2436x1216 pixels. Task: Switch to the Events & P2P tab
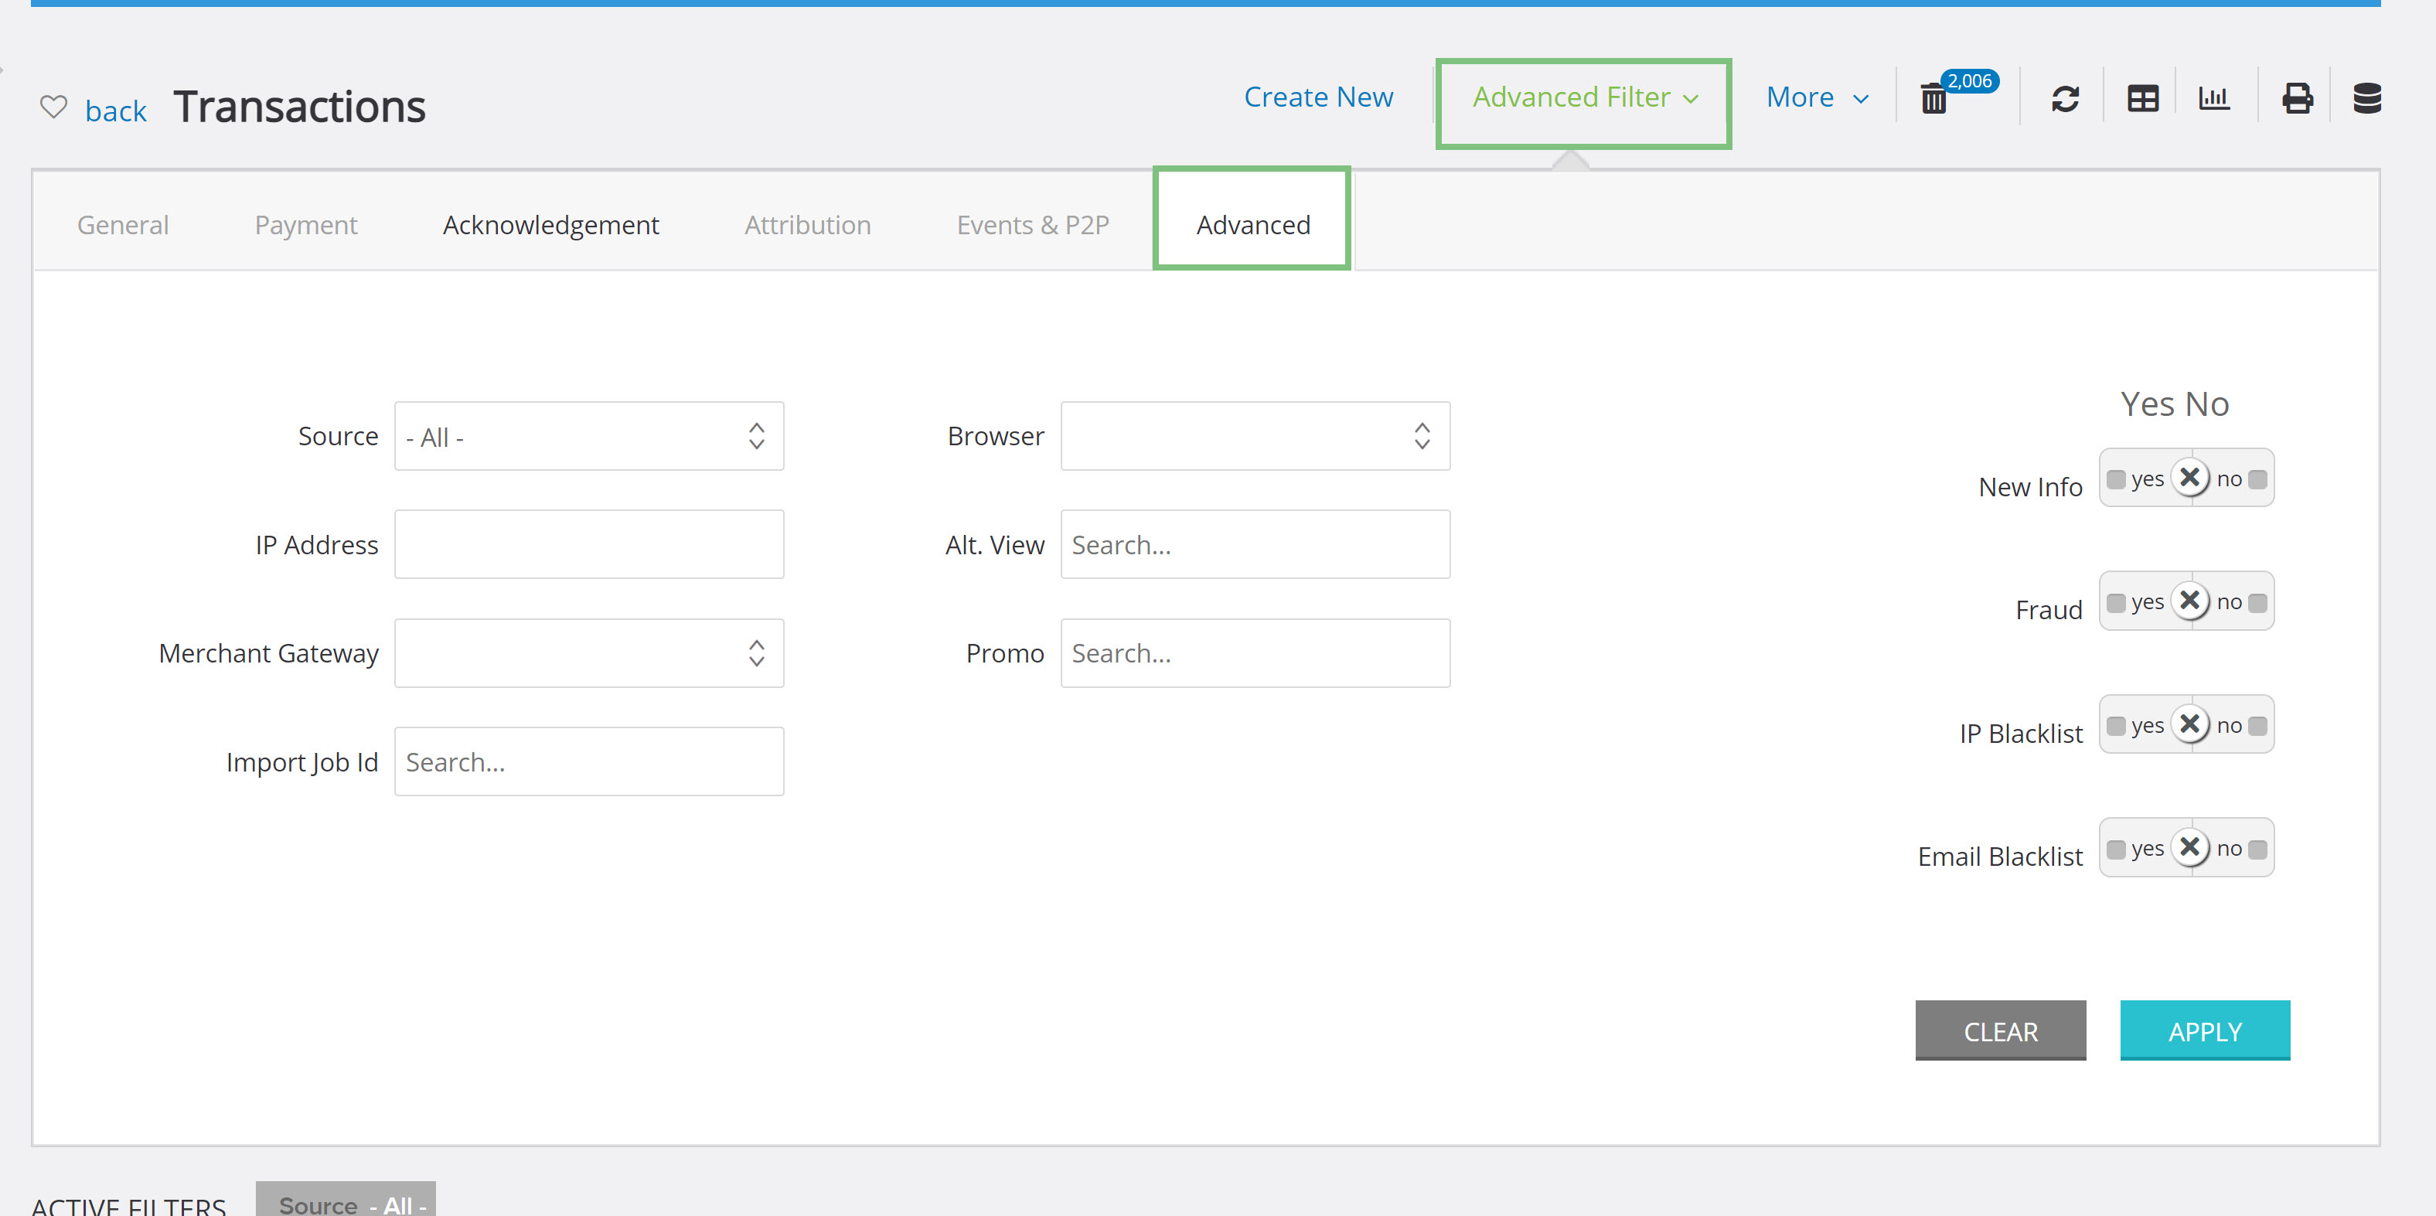tap(1033, 225)
